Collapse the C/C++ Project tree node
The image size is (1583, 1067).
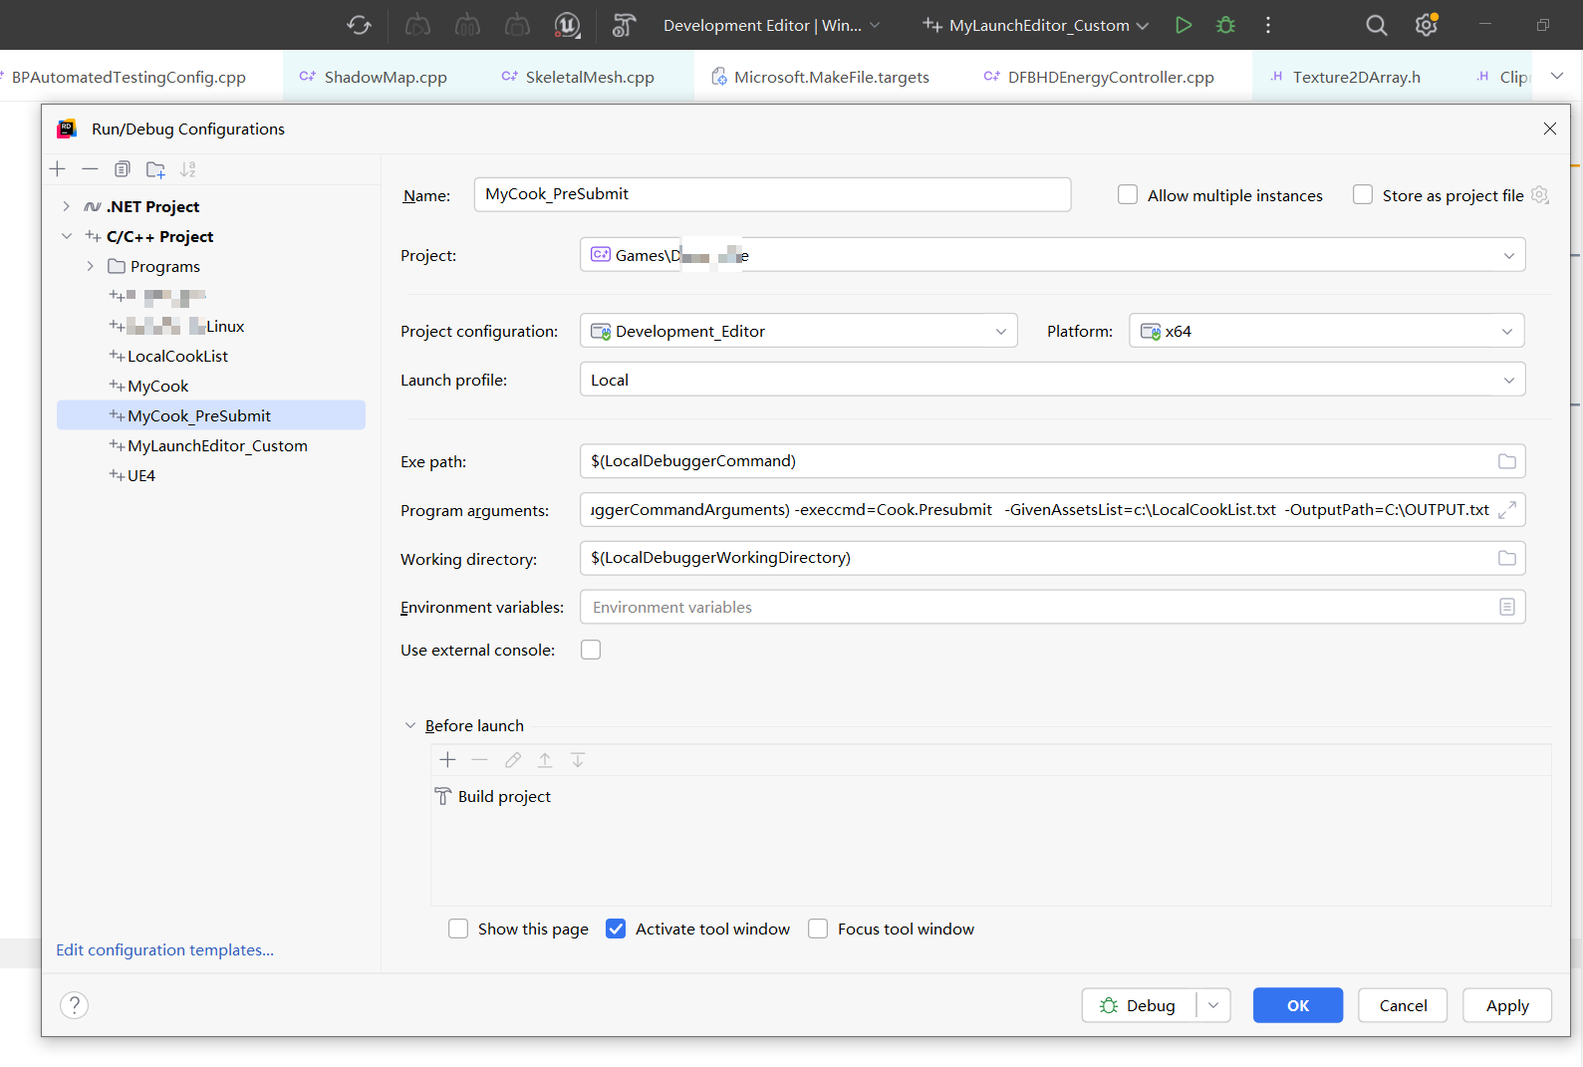point(66,236)
